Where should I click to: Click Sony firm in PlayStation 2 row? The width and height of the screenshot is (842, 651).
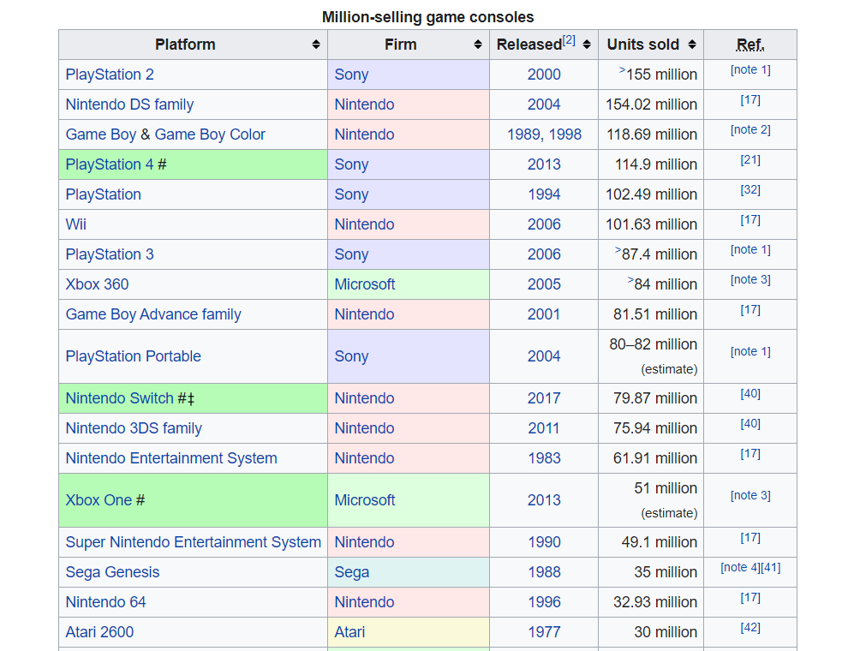[x=351, y=75]
